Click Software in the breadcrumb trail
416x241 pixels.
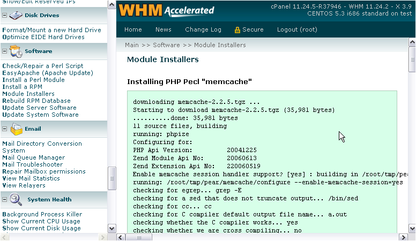pos(166,45)
